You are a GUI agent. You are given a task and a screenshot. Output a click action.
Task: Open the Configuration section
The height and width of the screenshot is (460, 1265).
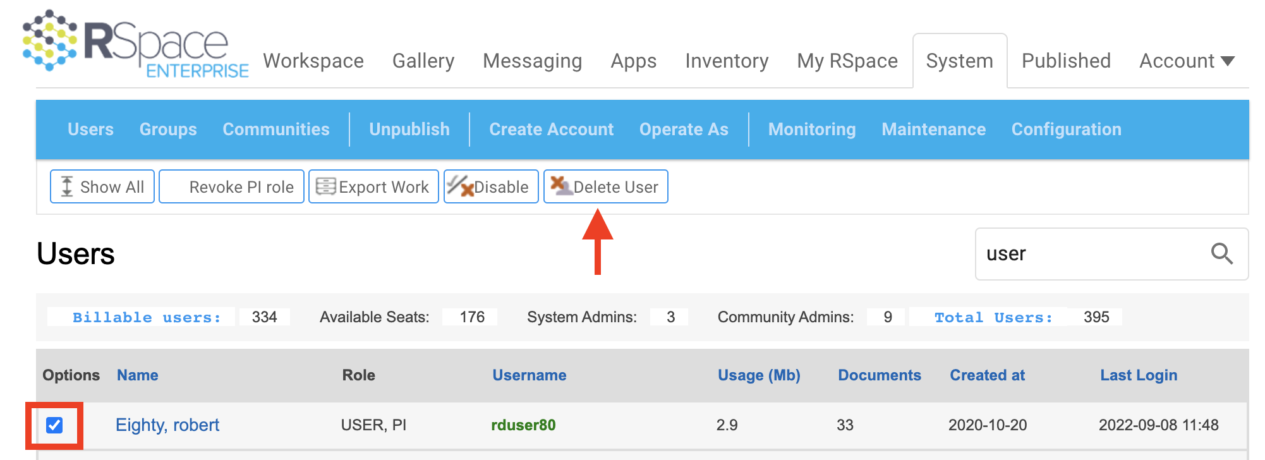[x=1067, y=129]
